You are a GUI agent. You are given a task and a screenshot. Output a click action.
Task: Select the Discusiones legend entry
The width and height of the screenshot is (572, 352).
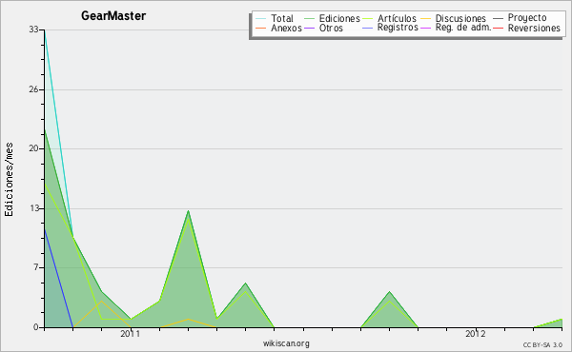pos(460,18)
